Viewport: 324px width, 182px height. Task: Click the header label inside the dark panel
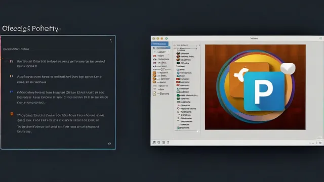(16, 49)
